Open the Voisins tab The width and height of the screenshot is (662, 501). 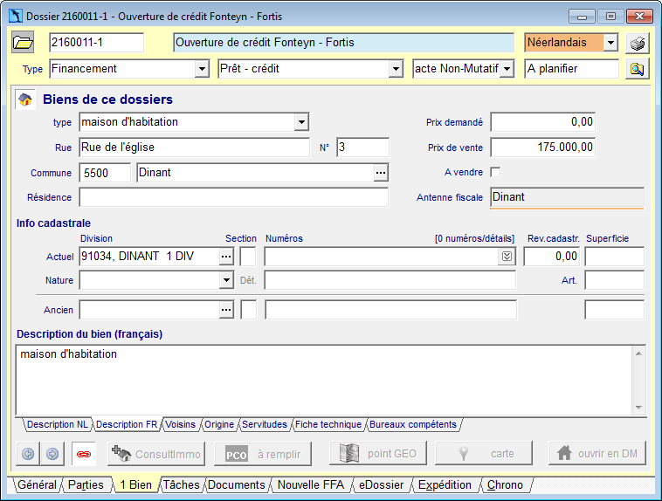tap(180, 424)
